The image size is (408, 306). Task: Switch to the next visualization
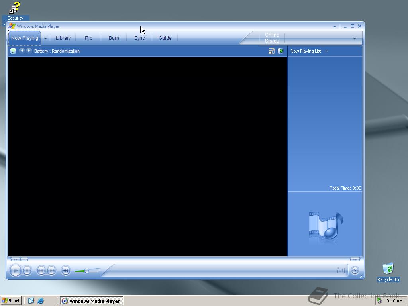29,51
